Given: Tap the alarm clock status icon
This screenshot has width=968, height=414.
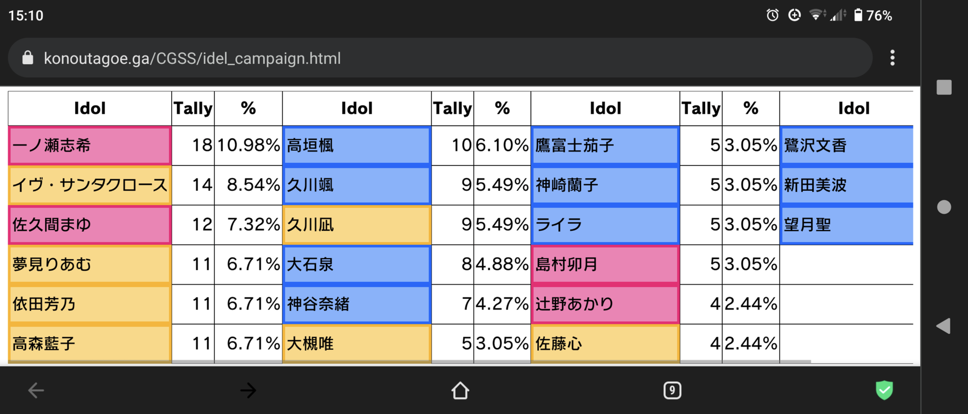Looking at the screenshot, I should pyautogui.click(x=773, y=15).
